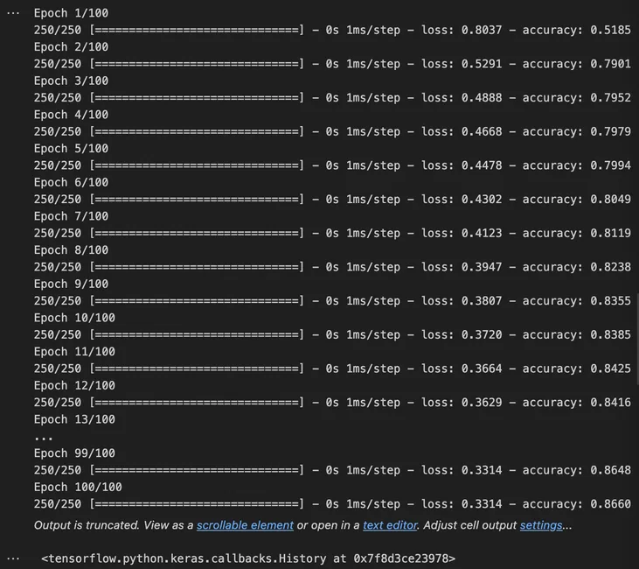Click the output scrollbar on the right edge
Image resolution: width=639 pixels, height=569 pixels.
pyautogui.click(x=637, y=339)
